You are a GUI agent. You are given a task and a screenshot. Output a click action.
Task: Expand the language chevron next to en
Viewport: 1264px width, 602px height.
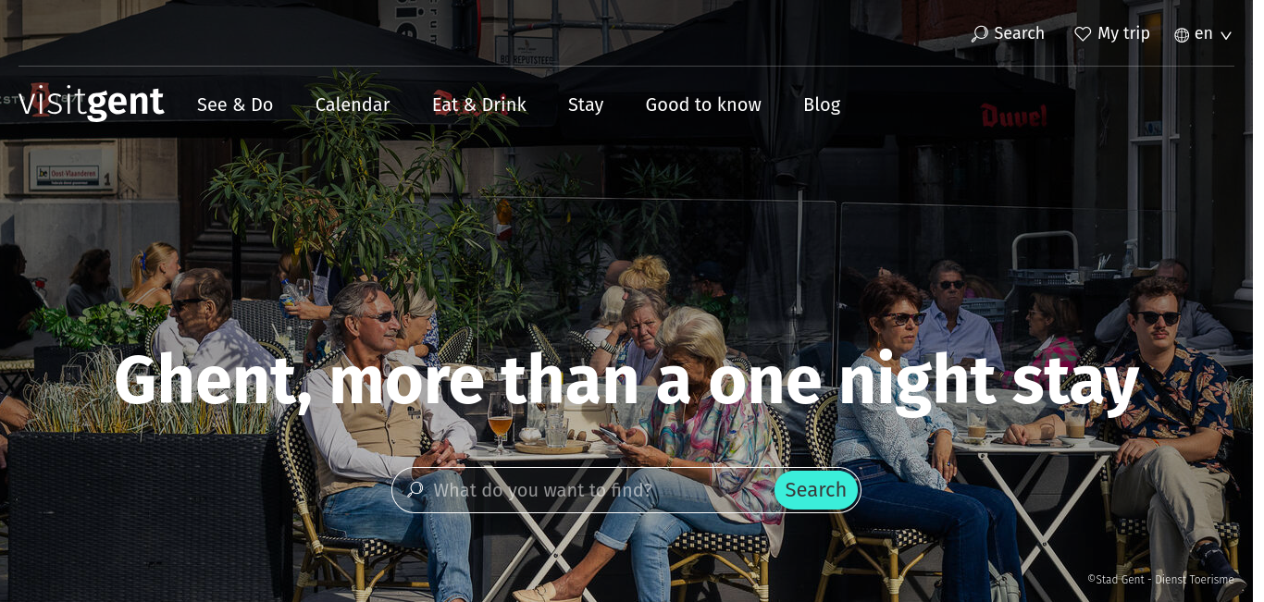[x=1226, y=36]
